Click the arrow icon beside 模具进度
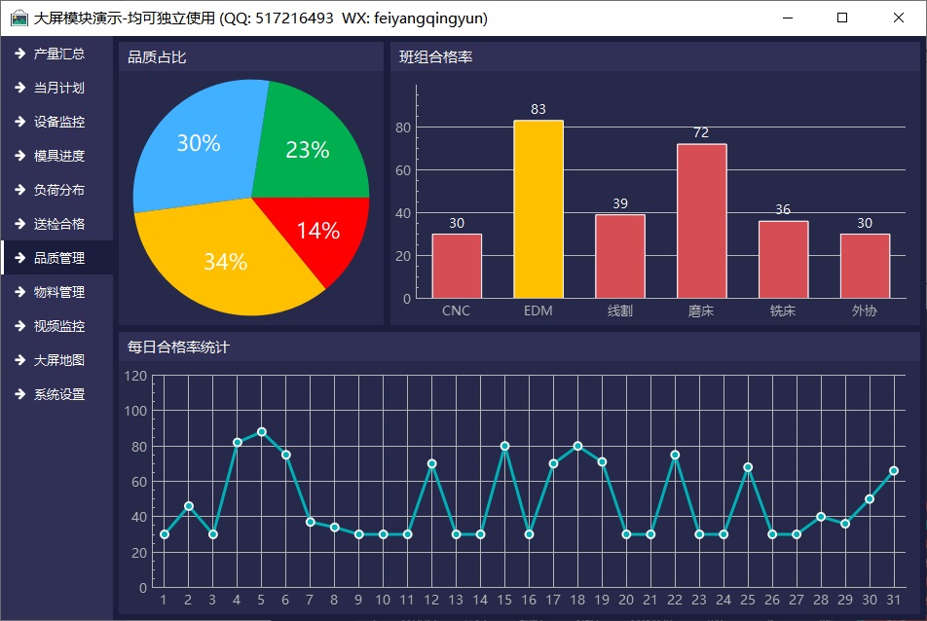This screenshot has height=621, width=927. point(19,156)
